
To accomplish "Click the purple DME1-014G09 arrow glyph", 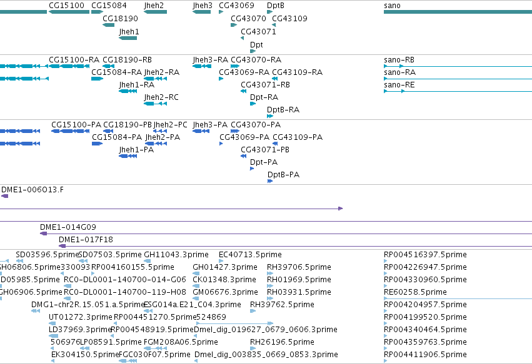I will coord(43,234).
